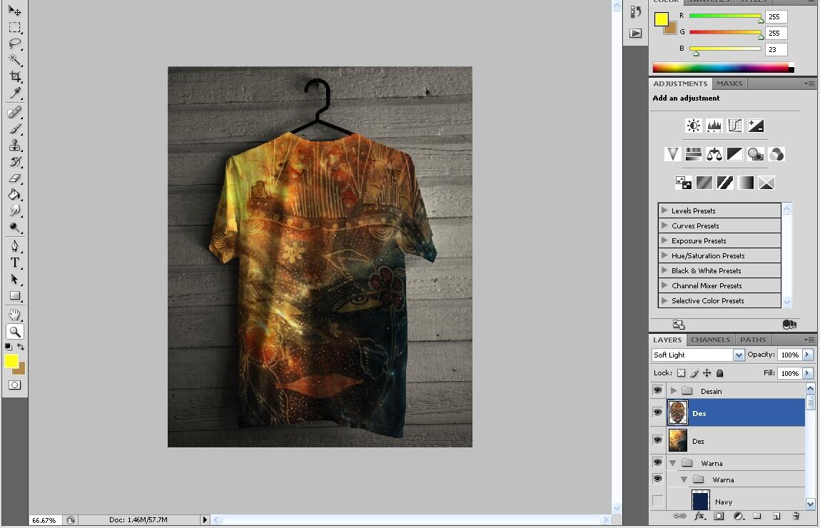Viewport: 820px width, 528px height.
Task: Hide the outer Warna group
Action: coord(657,462)
